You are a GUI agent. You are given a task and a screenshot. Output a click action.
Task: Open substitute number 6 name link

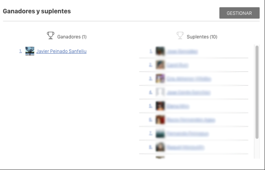pyautogui.click(x=191, y=120)
